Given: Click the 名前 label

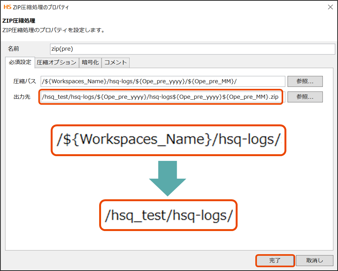Looking at the screenshot, I should [x=13, y=49].
